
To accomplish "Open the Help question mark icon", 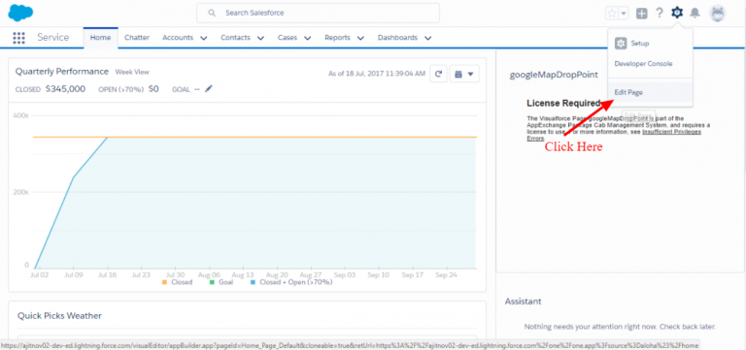I will pos(659,13).
